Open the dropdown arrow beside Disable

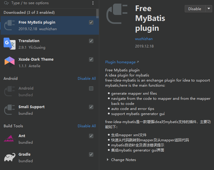[x=209, y=9]
